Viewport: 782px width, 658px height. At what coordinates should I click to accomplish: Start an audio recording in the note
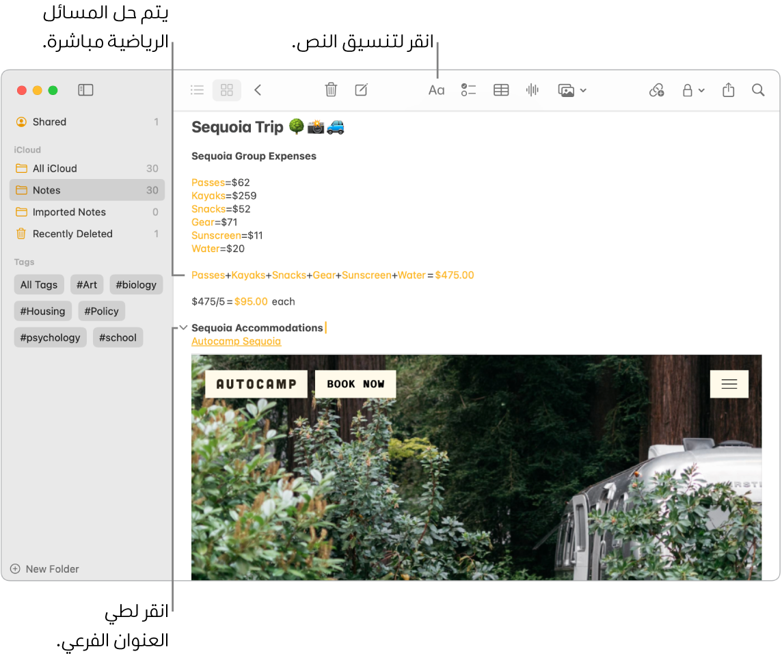[x=532, y=90]
